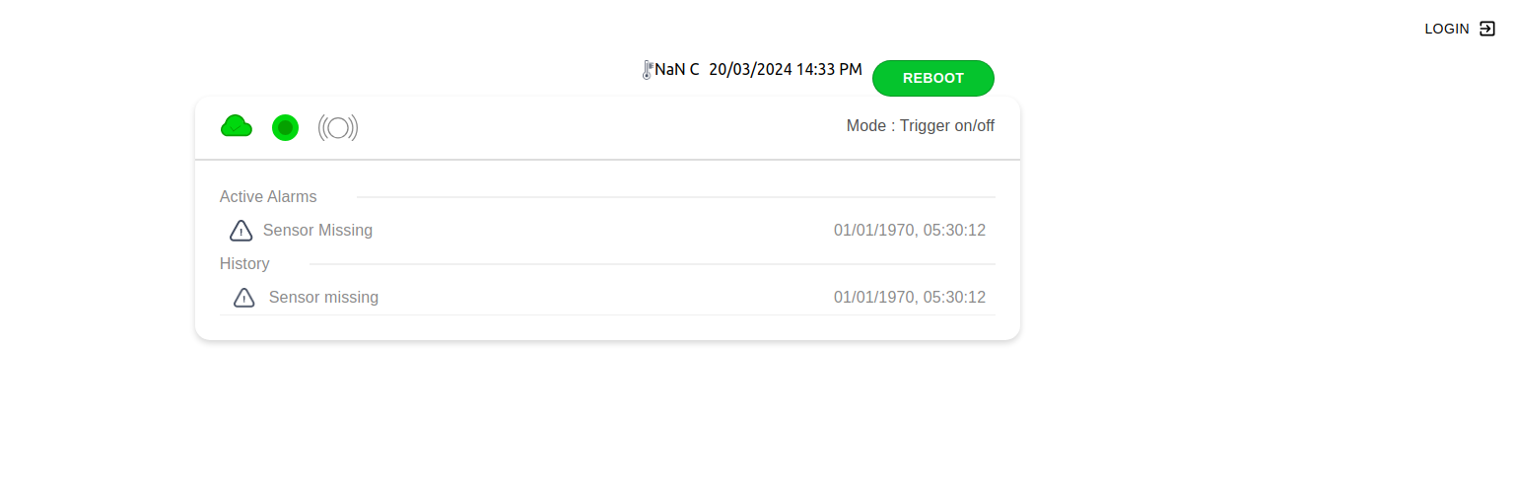Click the green cloud connection icon
Viewport: 1515px width, 486px height.
[237, 126]
